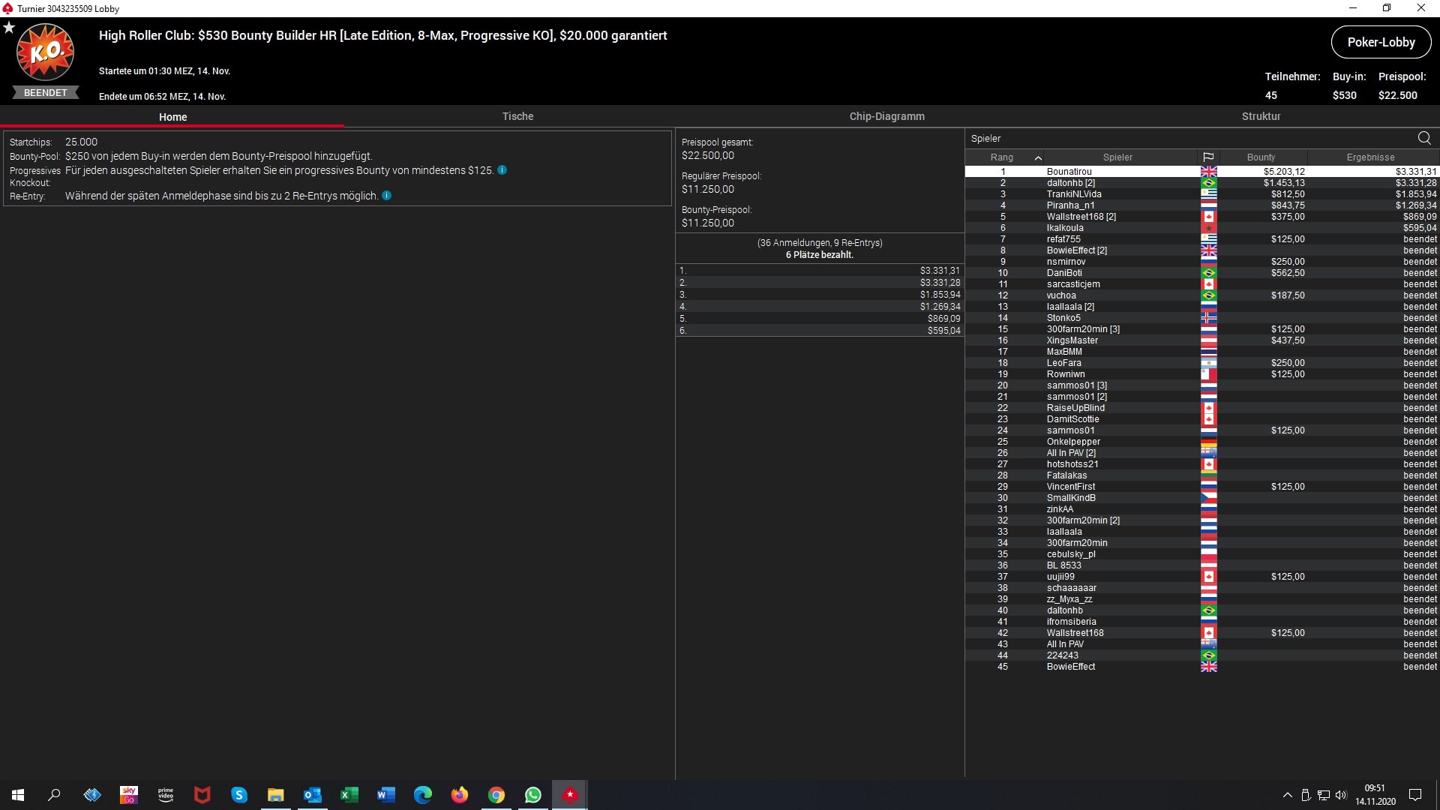Viewport: 1440px width, 810px height.
Task: Toggle the Rang column sort arrow
Action: (1038, 157)
